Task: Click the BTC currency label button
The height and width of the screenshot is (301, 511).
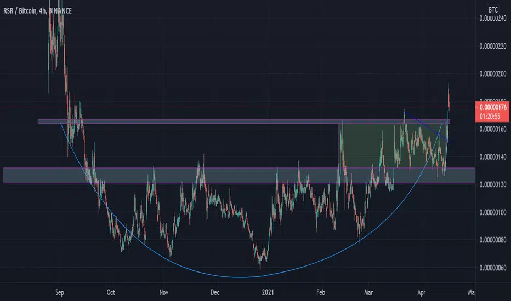Action: pos(493,10)
